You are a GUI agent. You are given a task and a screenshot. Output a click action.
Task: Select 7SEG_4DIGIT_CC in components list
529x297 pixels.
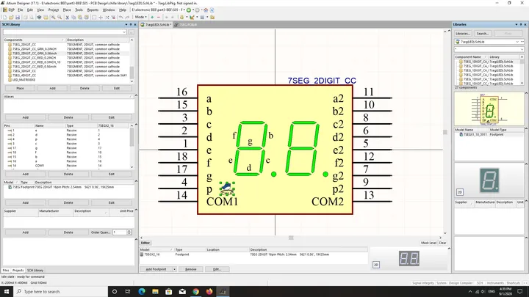pyautogui.click(x=68, y=76)
